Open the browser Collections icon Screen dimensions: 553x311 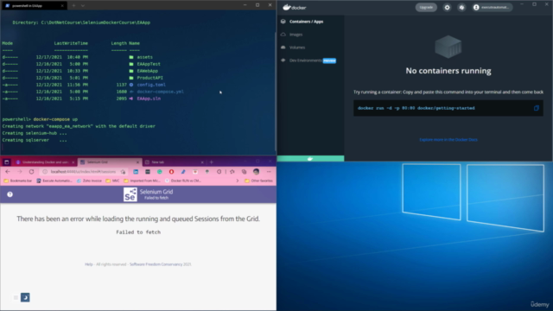(244, 172)
